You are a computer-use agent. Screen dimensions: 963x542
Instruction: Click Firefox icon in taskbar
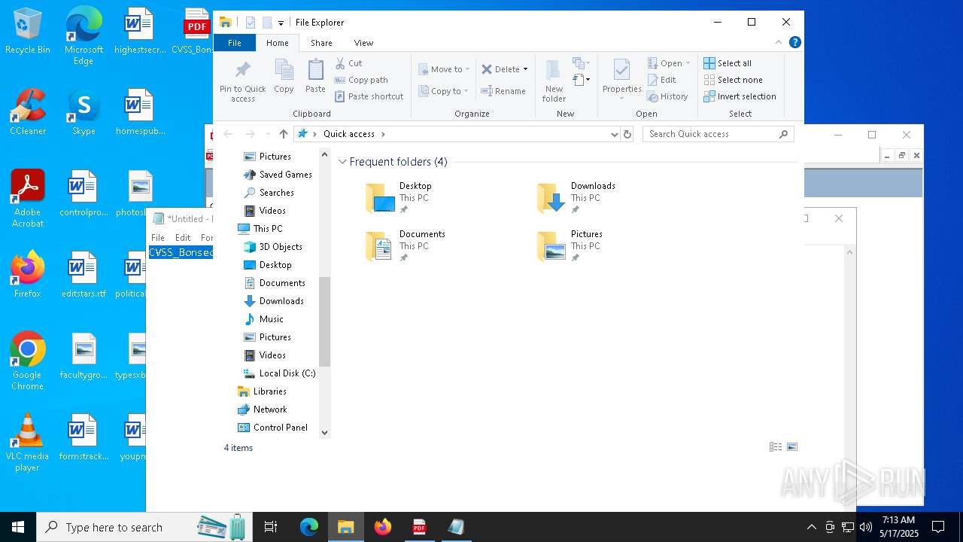coord(382,527)
